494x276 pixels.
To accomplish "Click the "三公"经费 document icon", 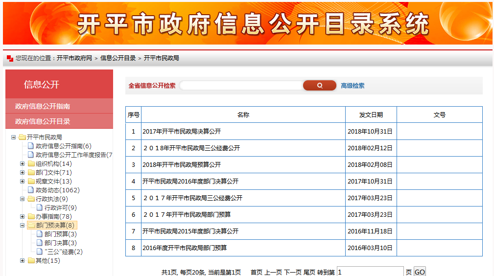I will pyautogui.click(x=40, y=252).
